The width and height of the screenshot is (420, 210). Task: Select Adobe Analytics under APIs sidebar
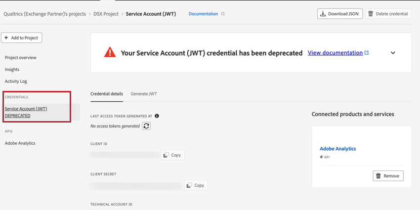click(x=20, y=143)
